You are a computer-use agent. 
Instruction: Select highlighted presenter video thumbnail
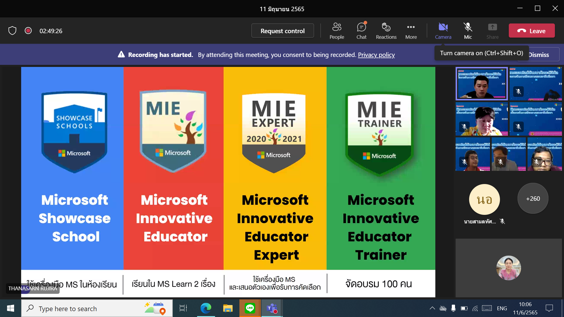click(481, 83)
